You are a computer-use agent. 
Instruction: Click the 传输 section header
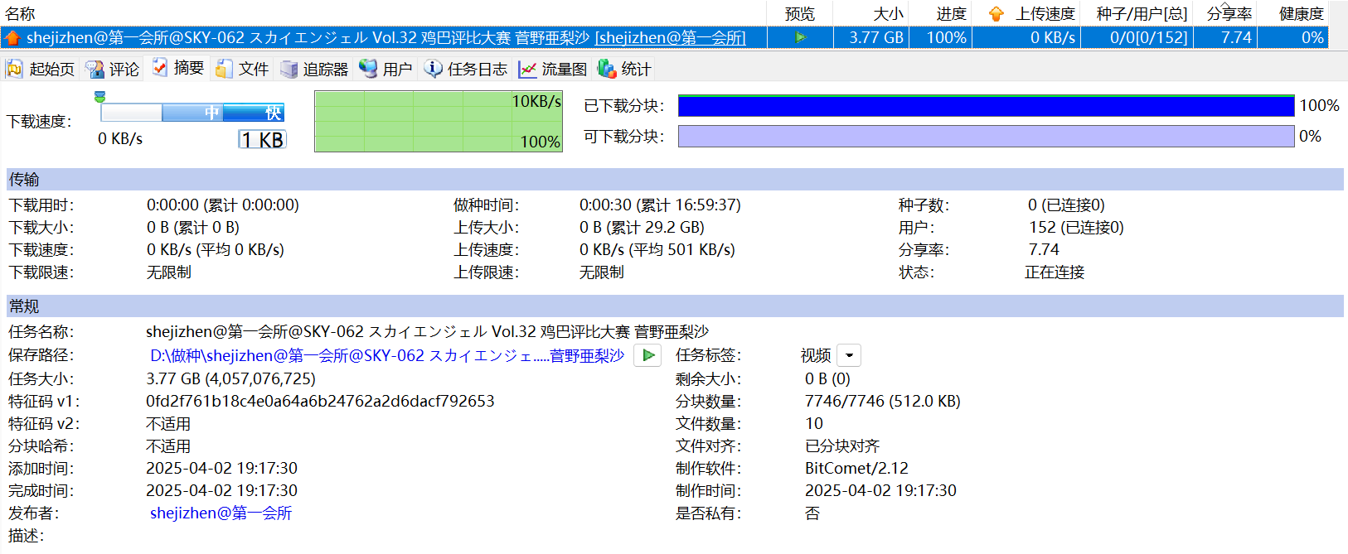point(675,180)
